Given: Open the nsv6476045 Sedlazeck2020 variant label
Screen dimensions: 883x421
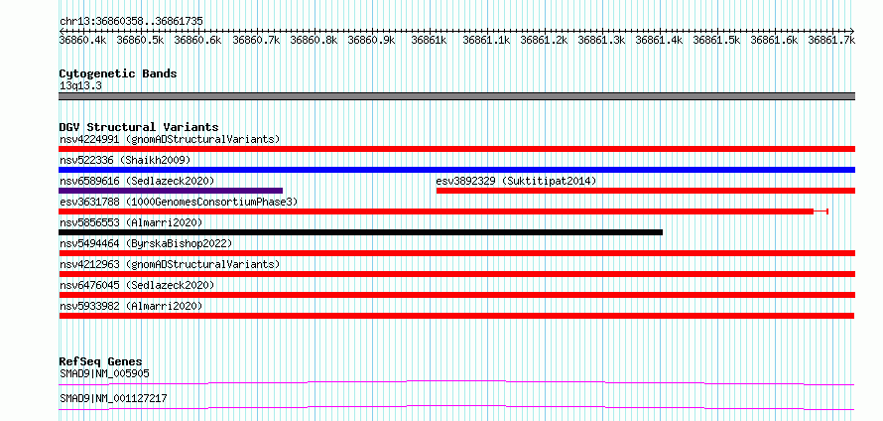Looking at the screenshot, I should click(x=137, y=285).
